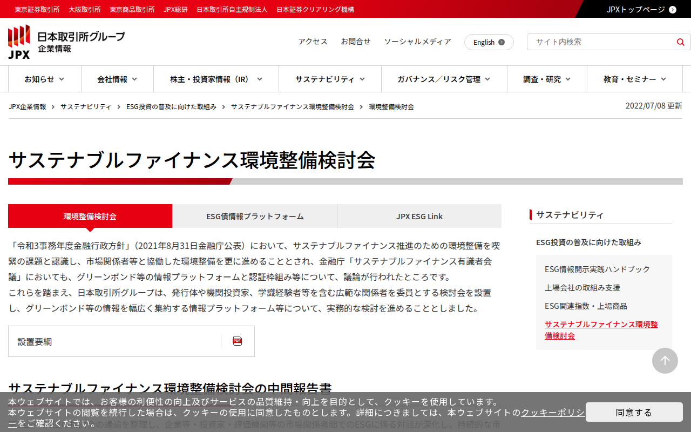The image size is (691, 432).
Task: Switch to ESG債情報プラットフォーム tab
Action: coord(255,216)
